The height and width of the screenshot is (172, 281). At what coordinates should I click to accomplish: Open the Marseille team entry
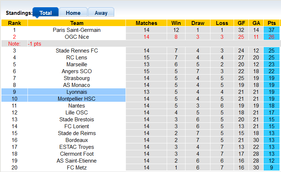77,64
